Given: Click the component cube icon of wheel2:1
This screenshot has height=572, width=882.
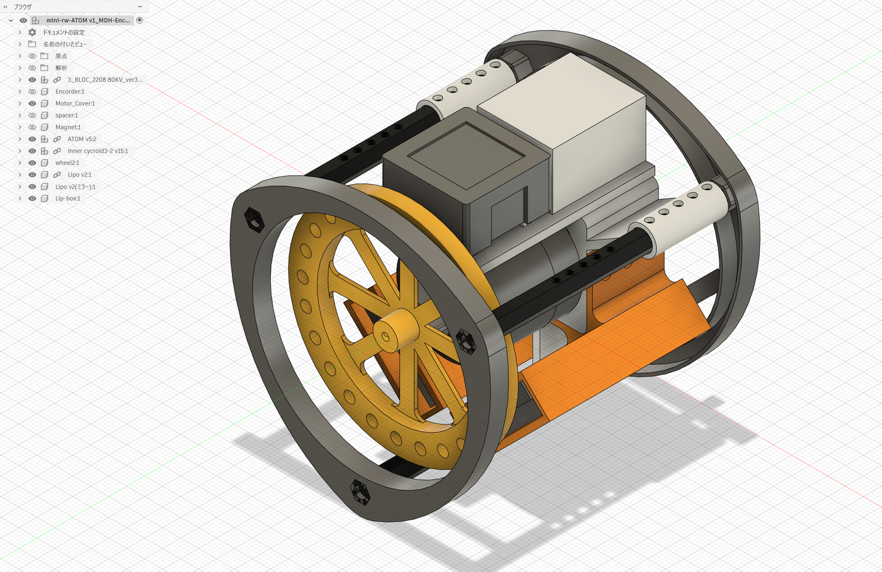Looking at the screenshot, I should pyautogui.click(x=44, y=163).
